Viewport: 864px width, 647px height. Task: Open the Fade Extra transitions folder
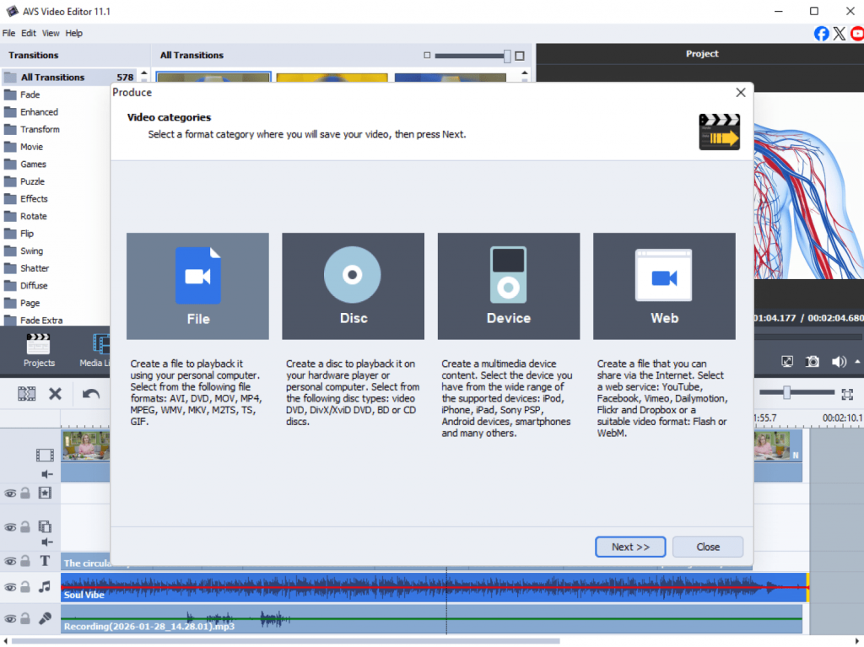pyautogui.click(x=41, y=321)
